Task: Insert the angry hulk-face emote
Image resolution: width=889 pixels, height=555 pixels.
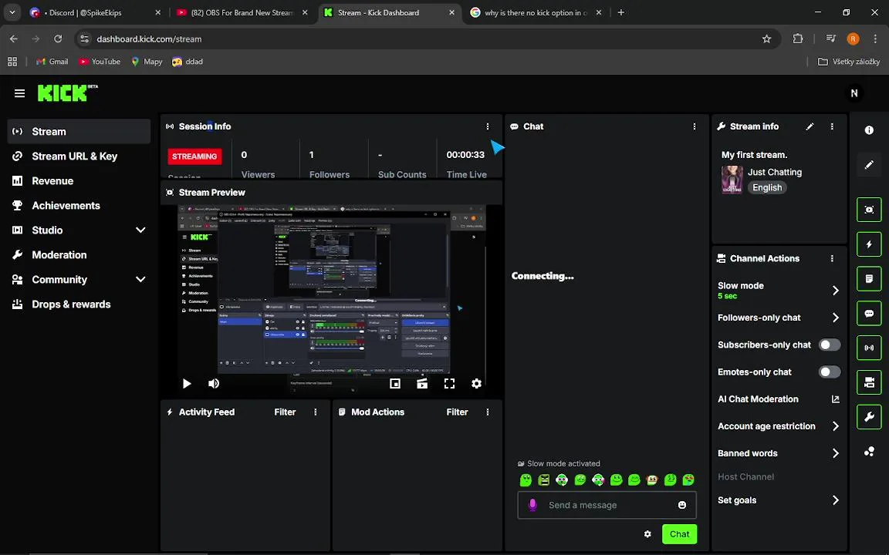Action: (x=544, y=480)
